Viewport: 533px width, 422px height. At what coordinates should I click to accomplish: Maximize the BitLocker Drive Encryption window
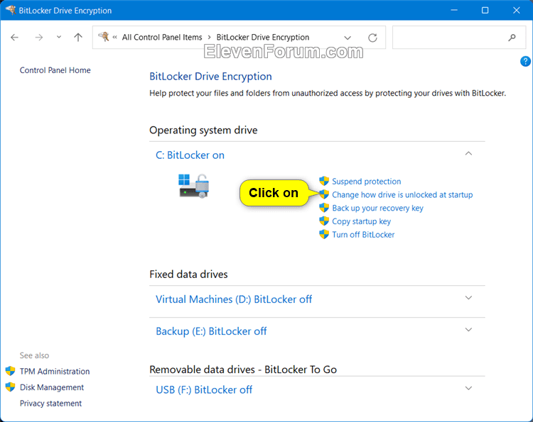(x=485, y=10)
